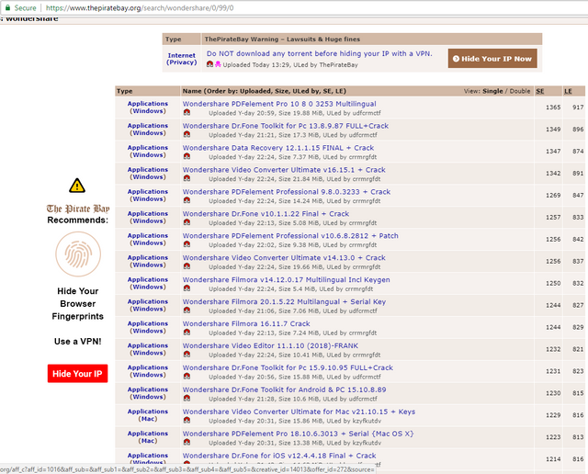Viewport: 588px width, 474px height.
Task: Click the fingerprint circle image
Action: point(78,254)
